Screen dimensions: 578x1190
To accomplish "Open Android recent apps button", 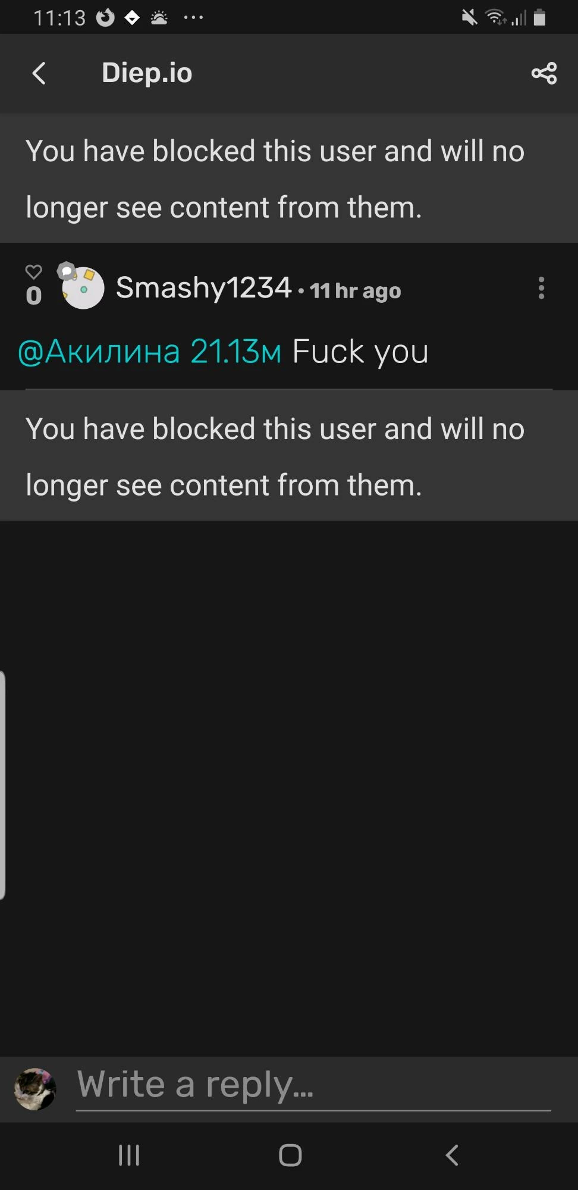I will (129, 1155).
